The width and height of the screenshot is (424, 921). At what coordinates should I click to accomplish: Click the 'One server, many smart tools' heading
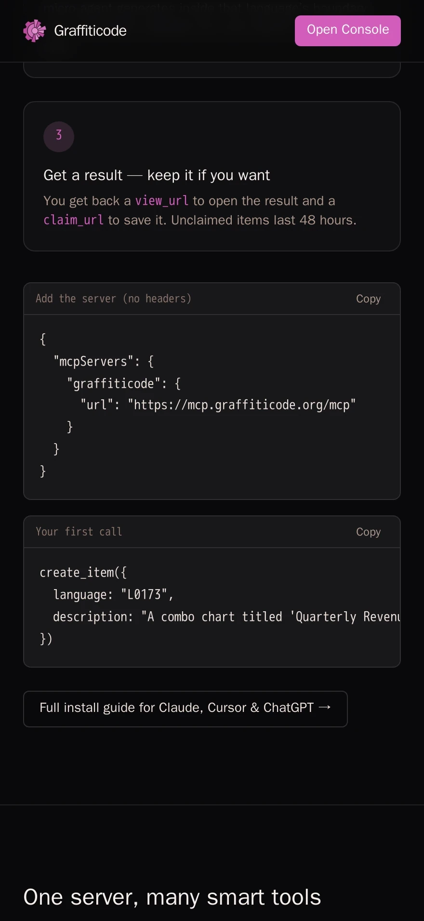[x=172, y=897]
